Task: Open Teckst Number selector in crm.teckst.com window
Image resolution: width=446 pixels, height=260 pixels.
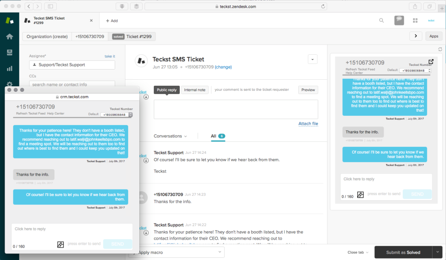Action: click(x=117, y=114)
